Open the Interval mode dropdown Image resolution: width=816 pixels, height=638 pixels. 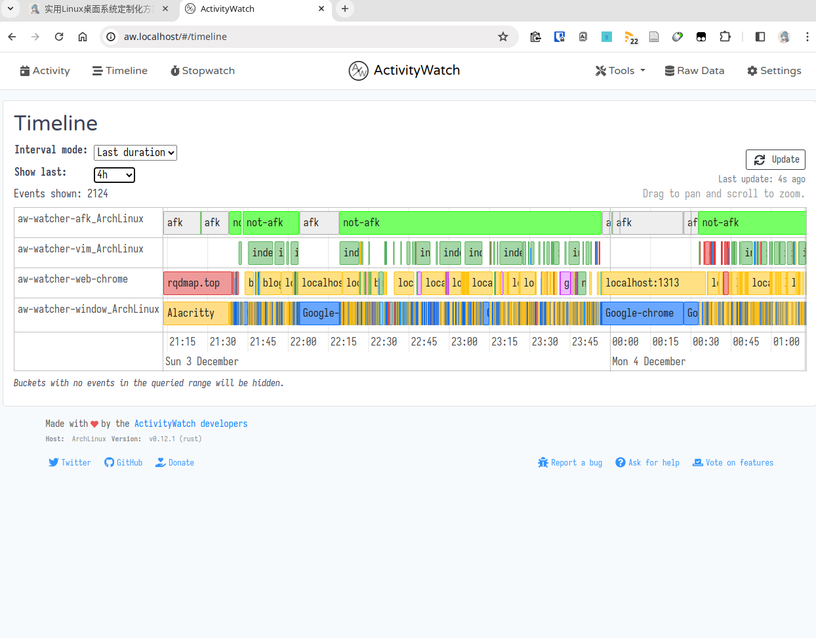[135, 153]
